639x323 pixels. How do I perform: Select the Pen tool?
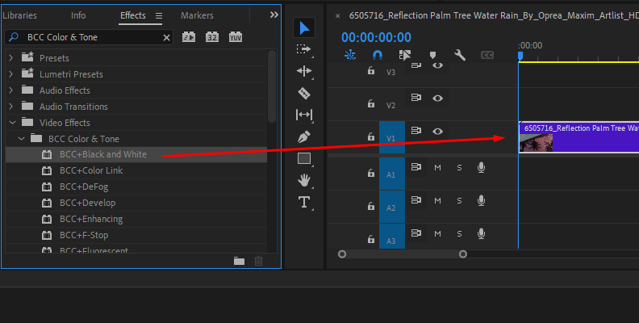[x=304, y=136]
